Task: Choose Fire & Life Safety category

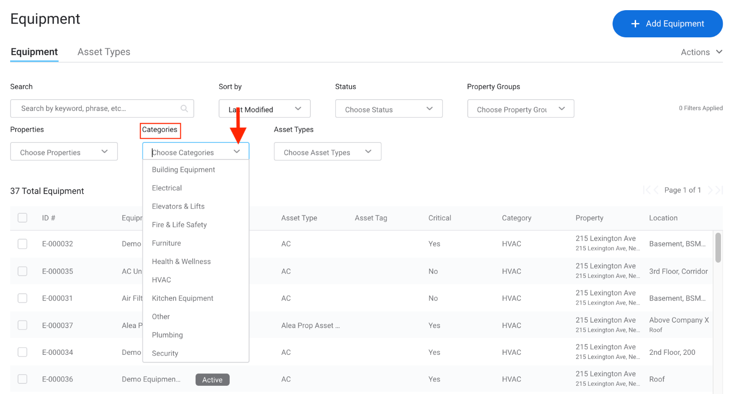Action: pyautogui.click(x=179, y=225)
